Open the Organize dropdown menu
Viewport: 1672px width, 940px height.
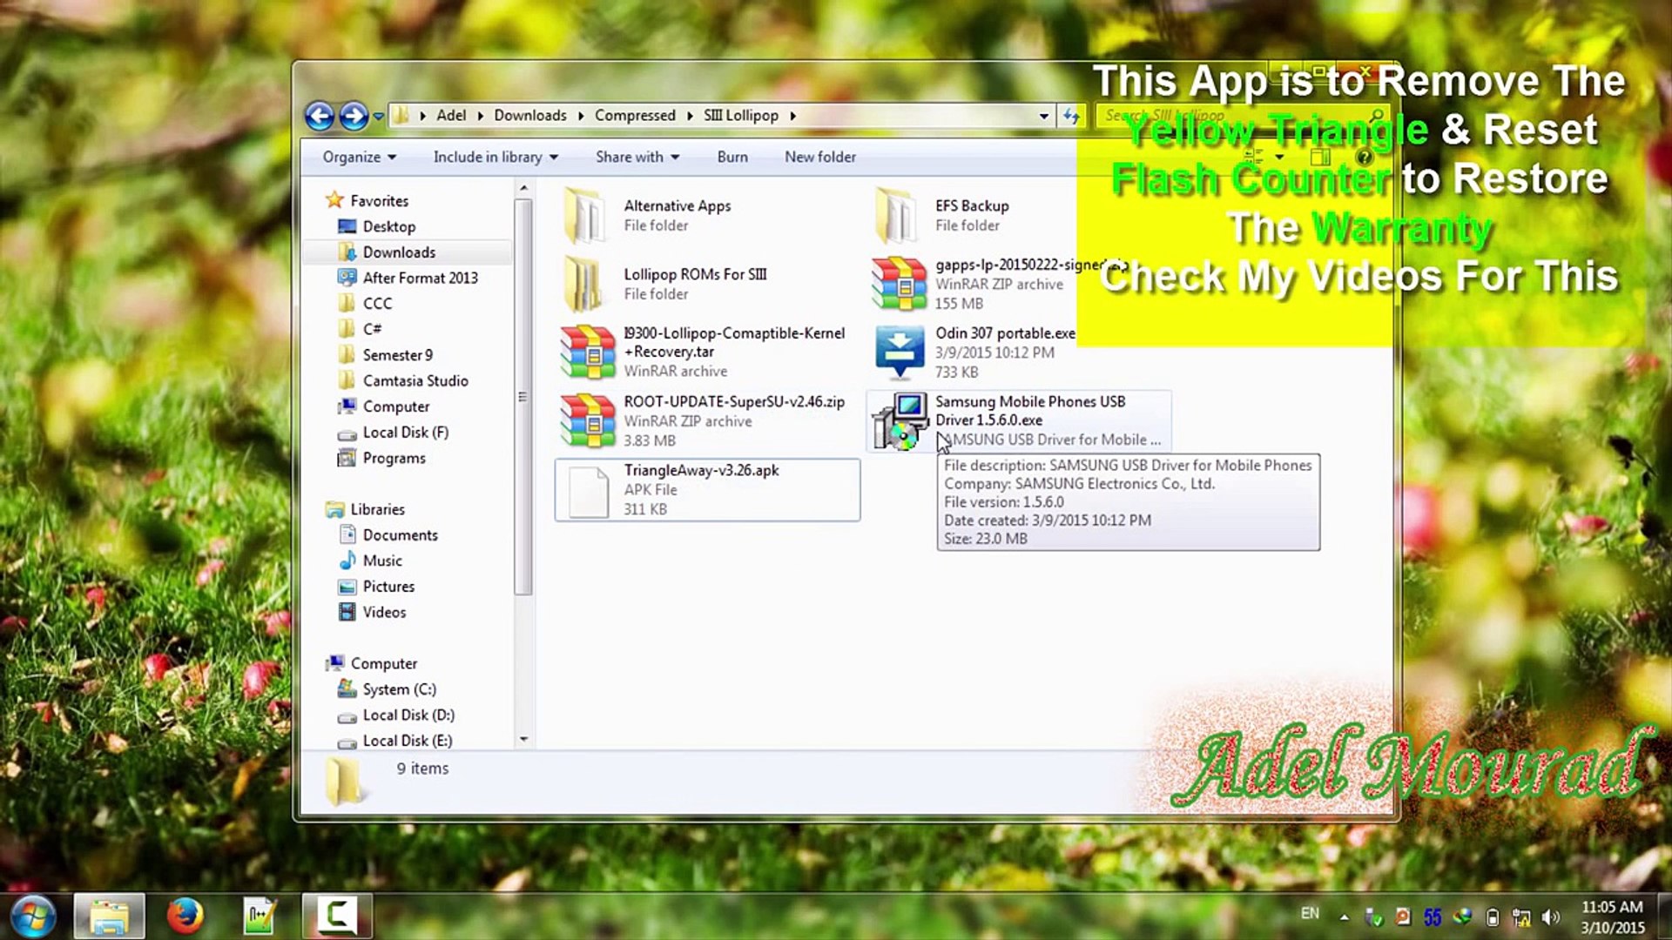(359, 158)
